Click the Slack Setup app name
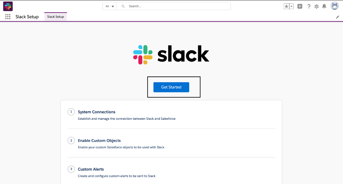The image size is (343, 184). 27,17
